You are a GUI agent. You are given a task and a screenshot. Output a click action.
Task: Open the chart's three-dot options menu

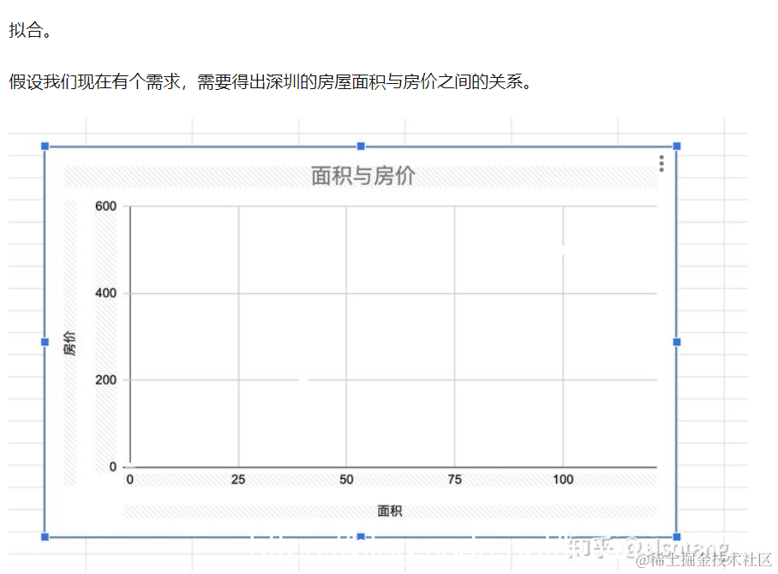click(x=661, y=164)
